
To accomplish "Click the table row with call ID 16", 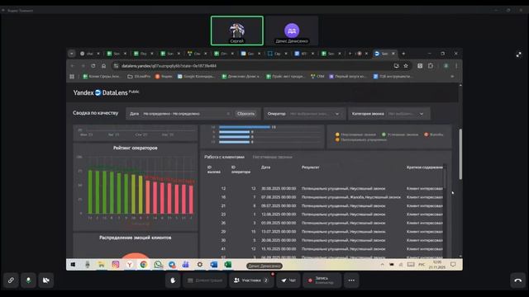I will tap(325, 197).
